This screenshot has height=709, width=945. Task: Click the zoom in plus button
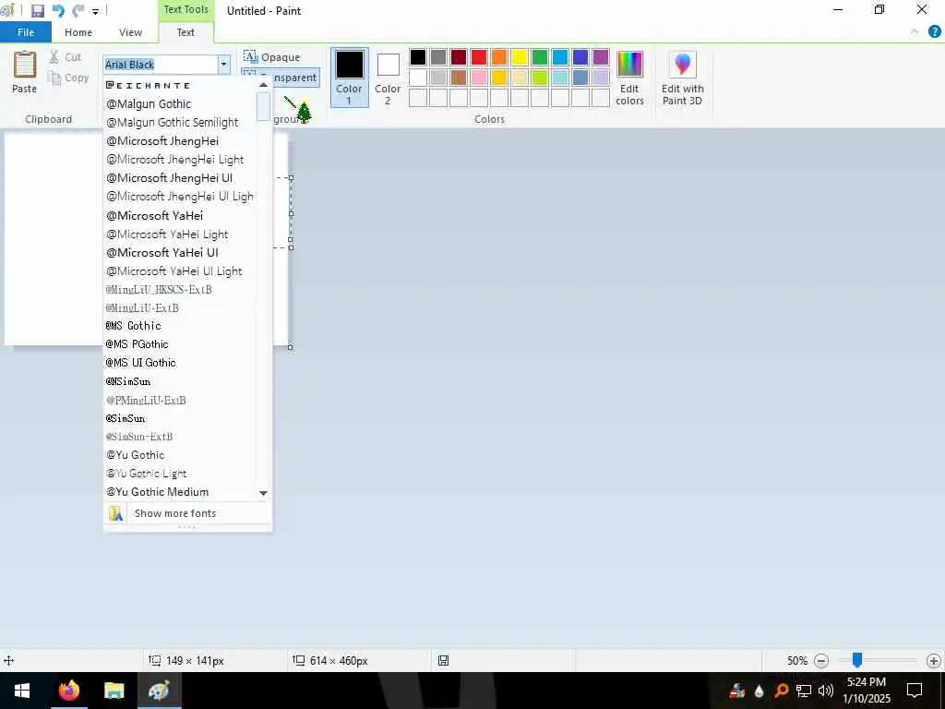click(x=934, y=661)
